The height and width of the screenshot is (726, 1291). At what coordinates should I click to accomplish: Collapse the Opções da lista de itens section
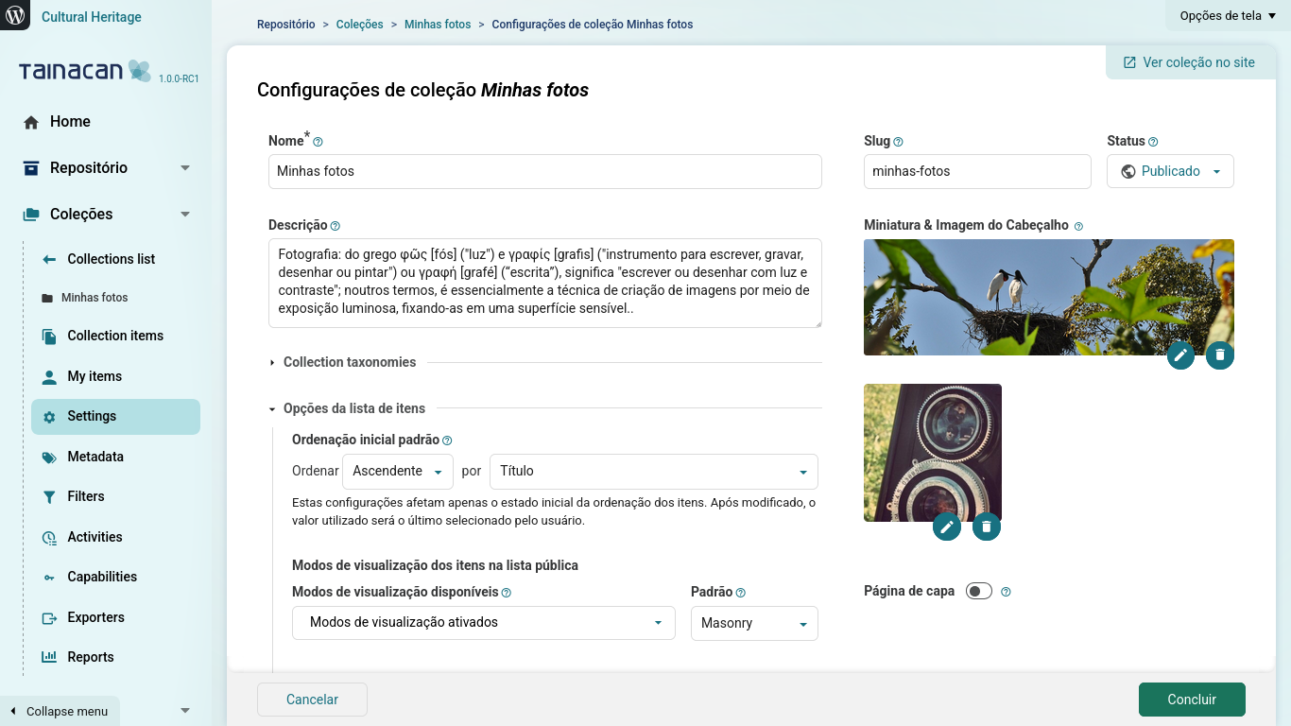[353, 408]
